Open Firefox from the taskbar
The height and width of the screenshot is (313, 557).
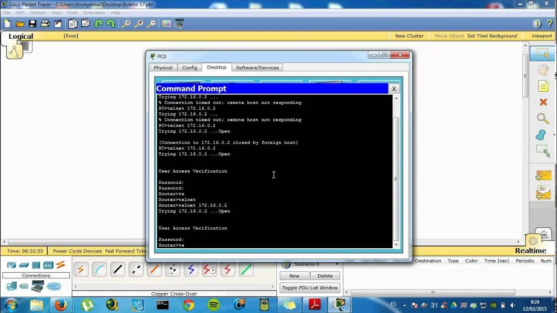click(61, 305)
